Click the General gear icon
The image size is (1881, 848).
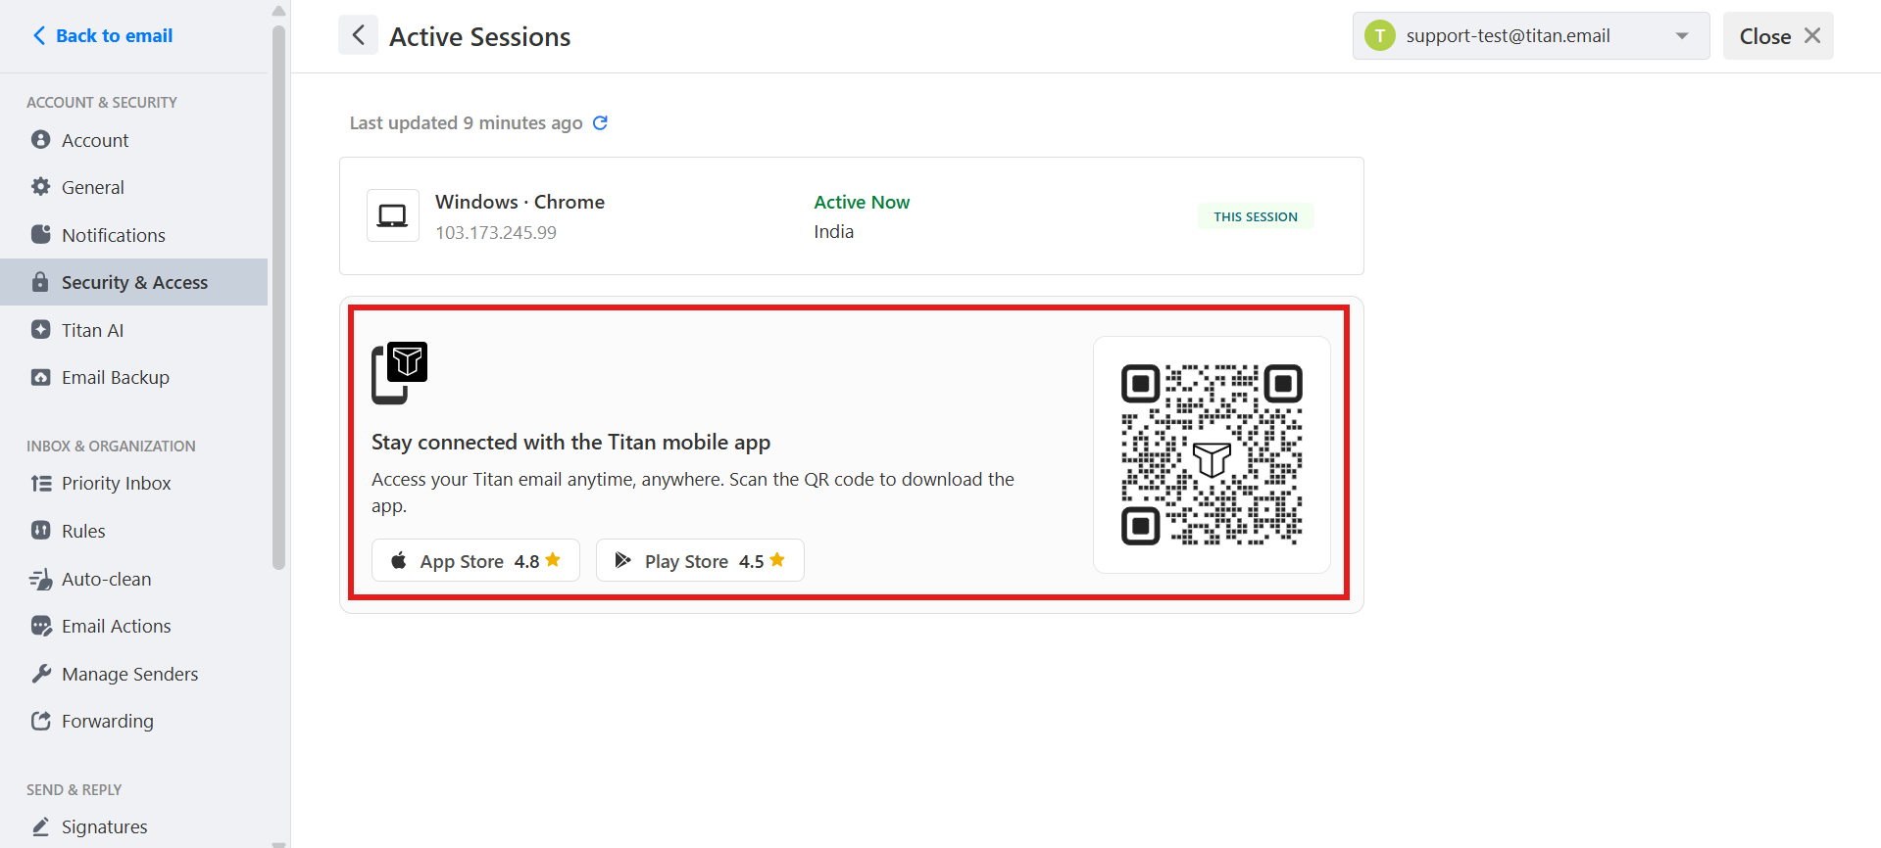click(x=40, y=187)
